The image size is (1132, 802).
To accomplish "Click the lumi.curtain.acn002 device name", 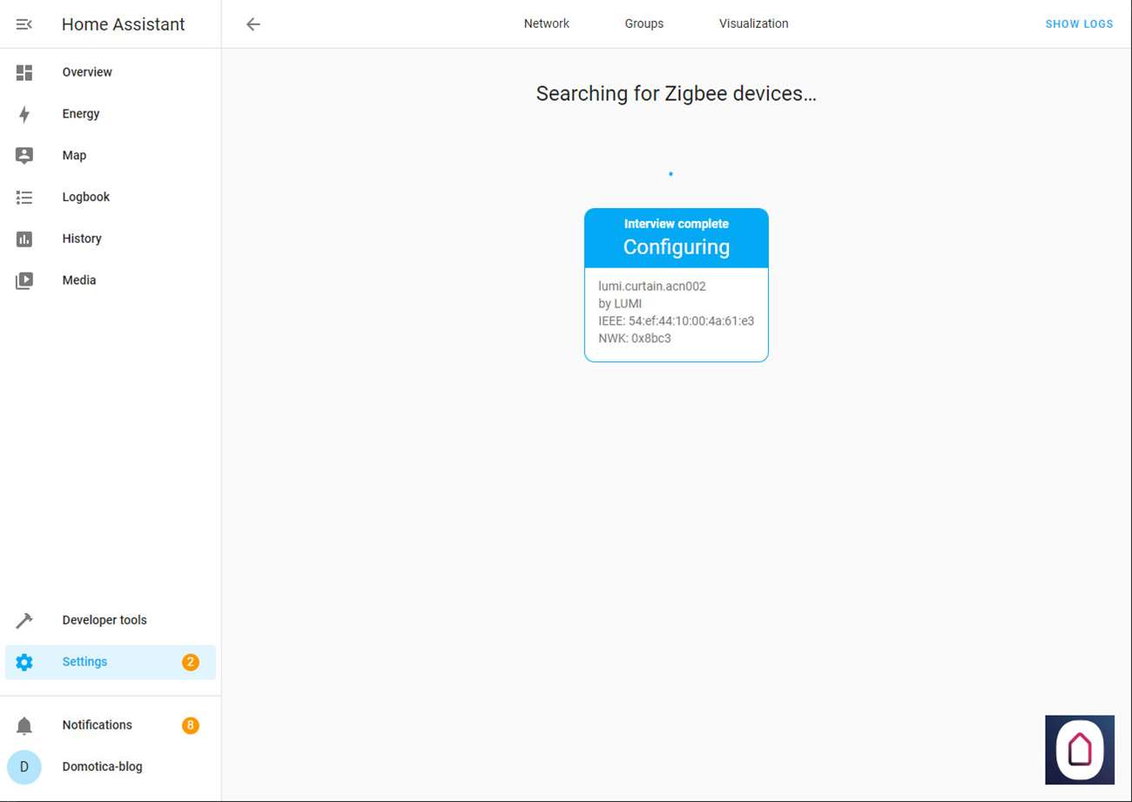I will 652,286.
